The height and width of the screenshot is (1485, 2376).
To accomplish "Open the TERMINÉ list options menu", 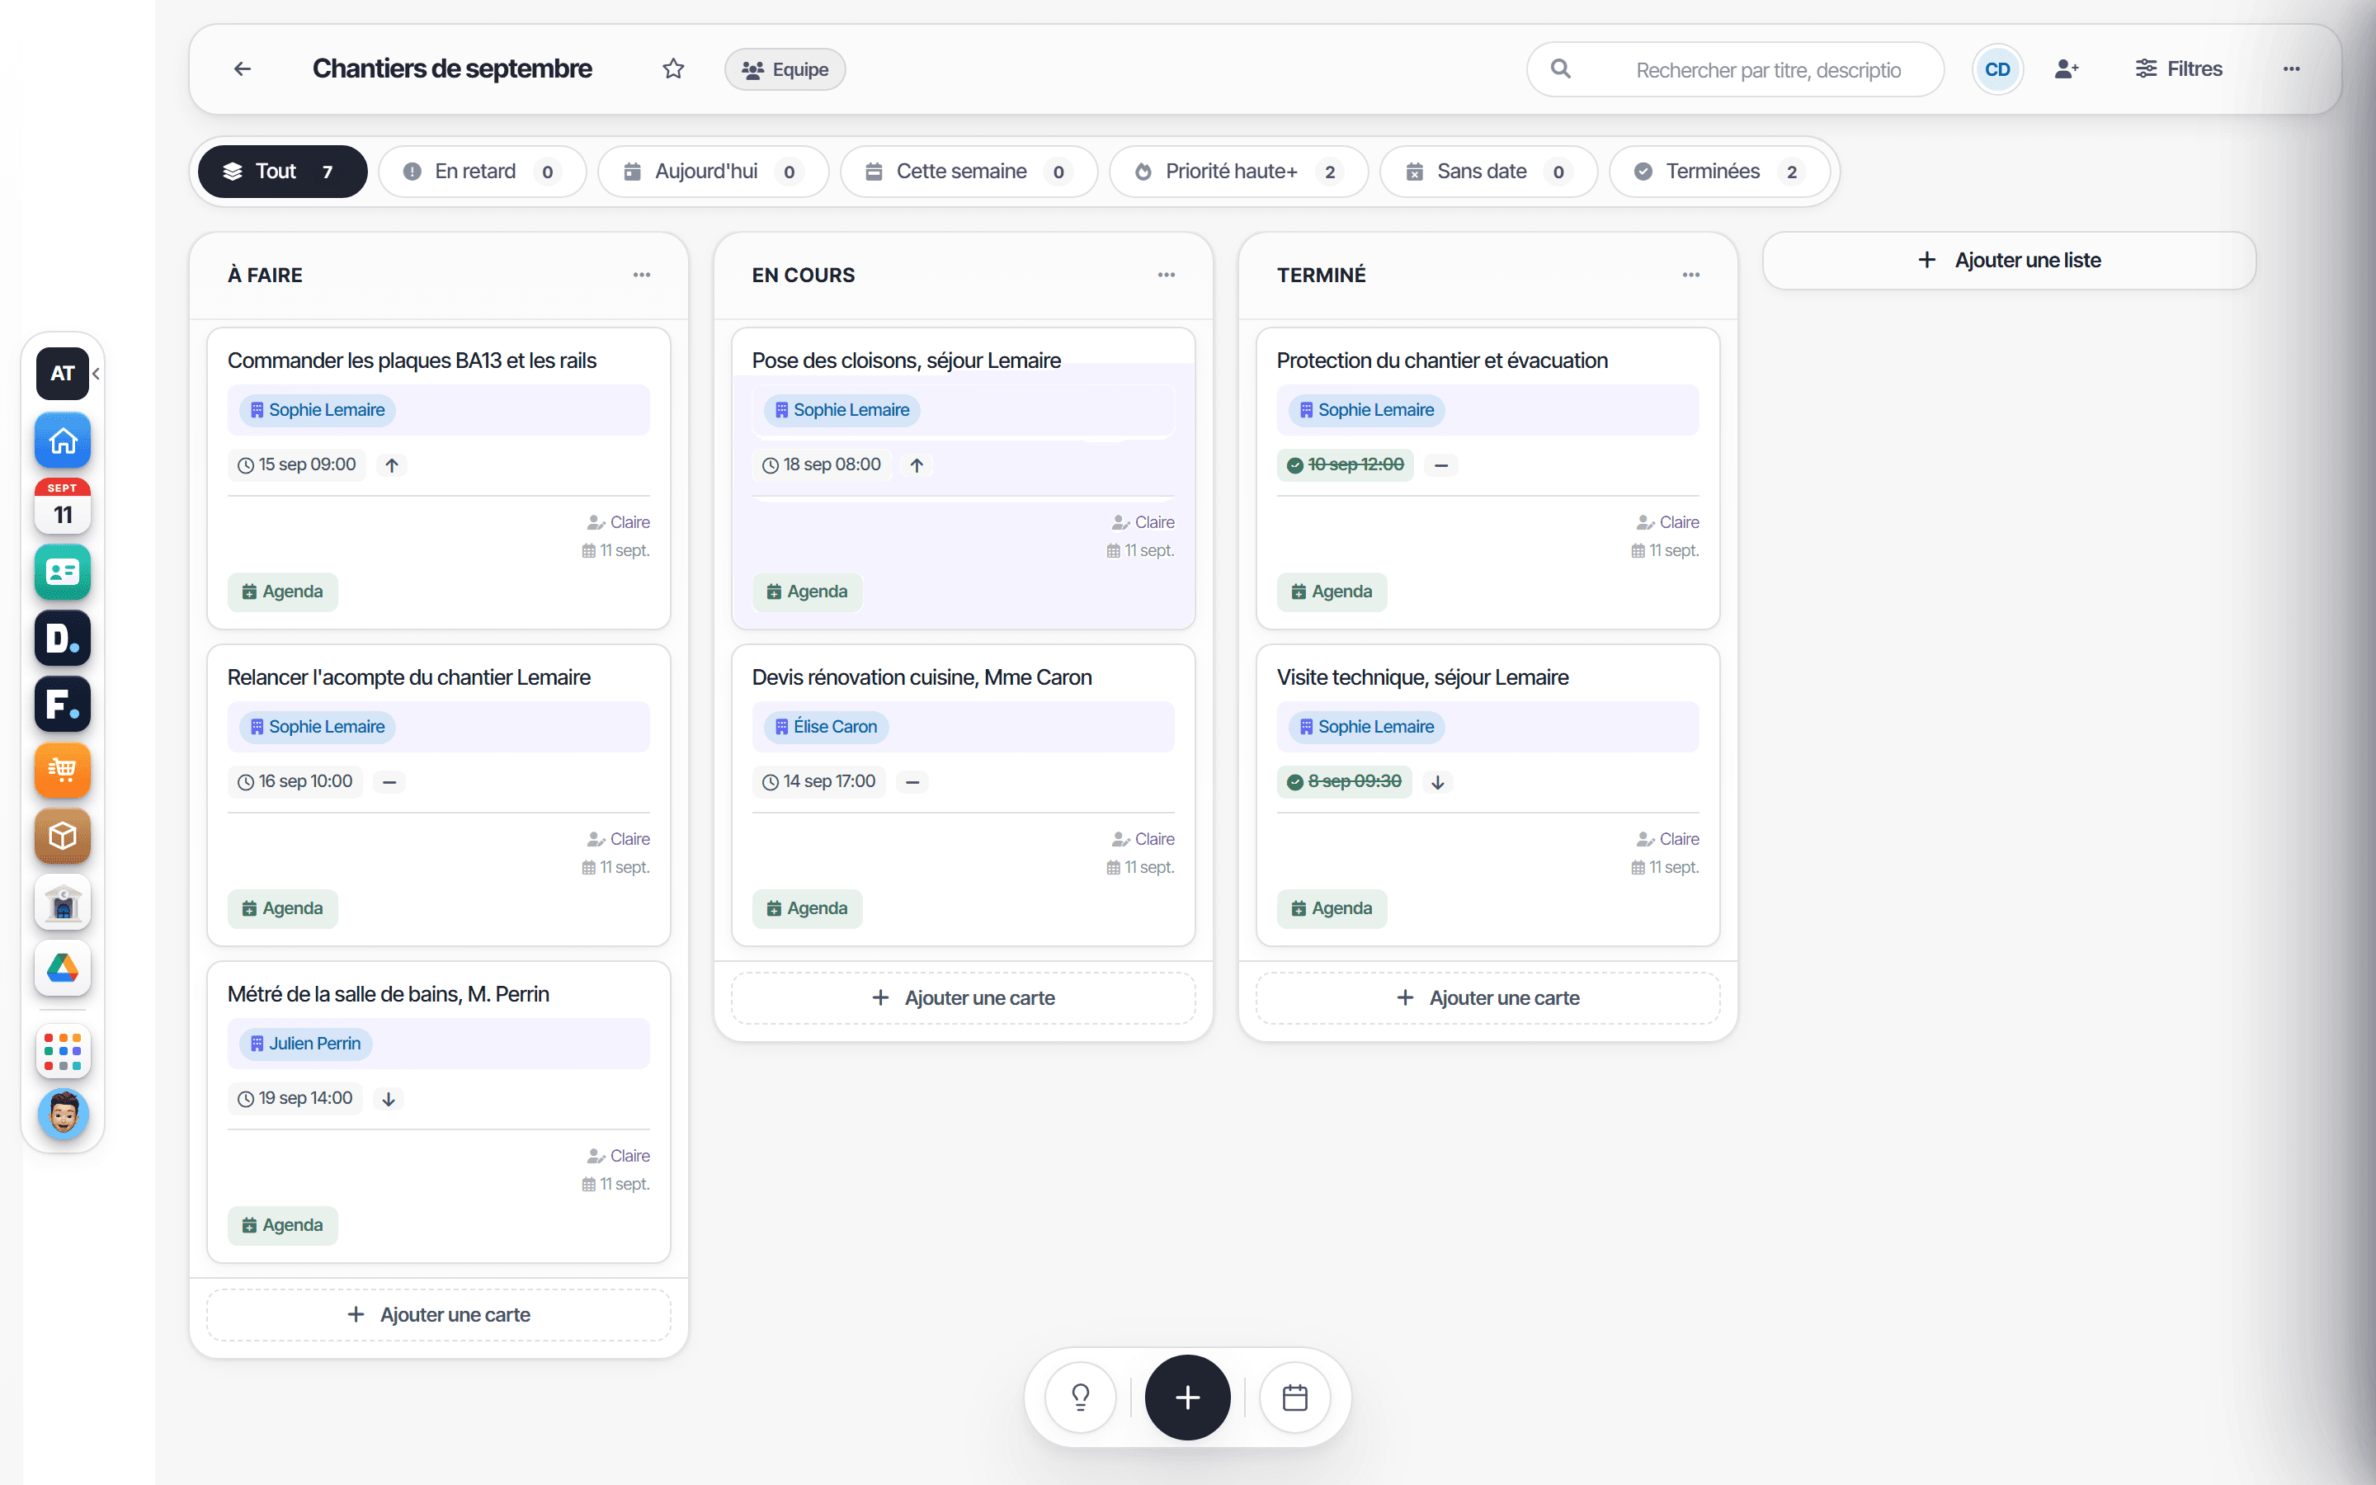I will [x=1690, y=275].
